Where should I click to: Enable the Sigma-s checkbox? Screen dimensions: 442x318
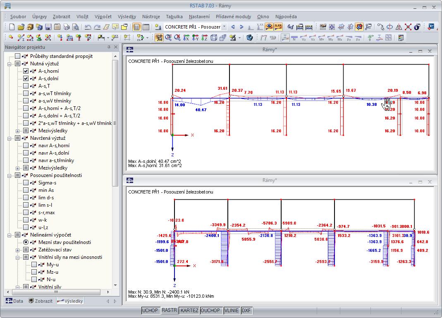tap(26, 183)
